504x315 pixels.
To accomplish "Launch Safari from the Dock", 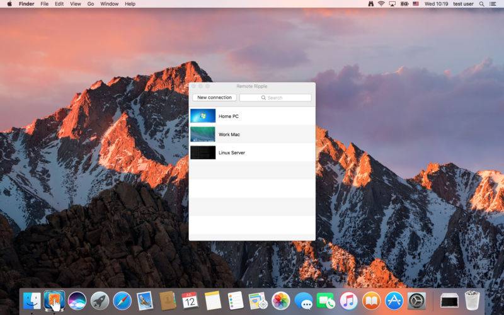I will 122,301.
